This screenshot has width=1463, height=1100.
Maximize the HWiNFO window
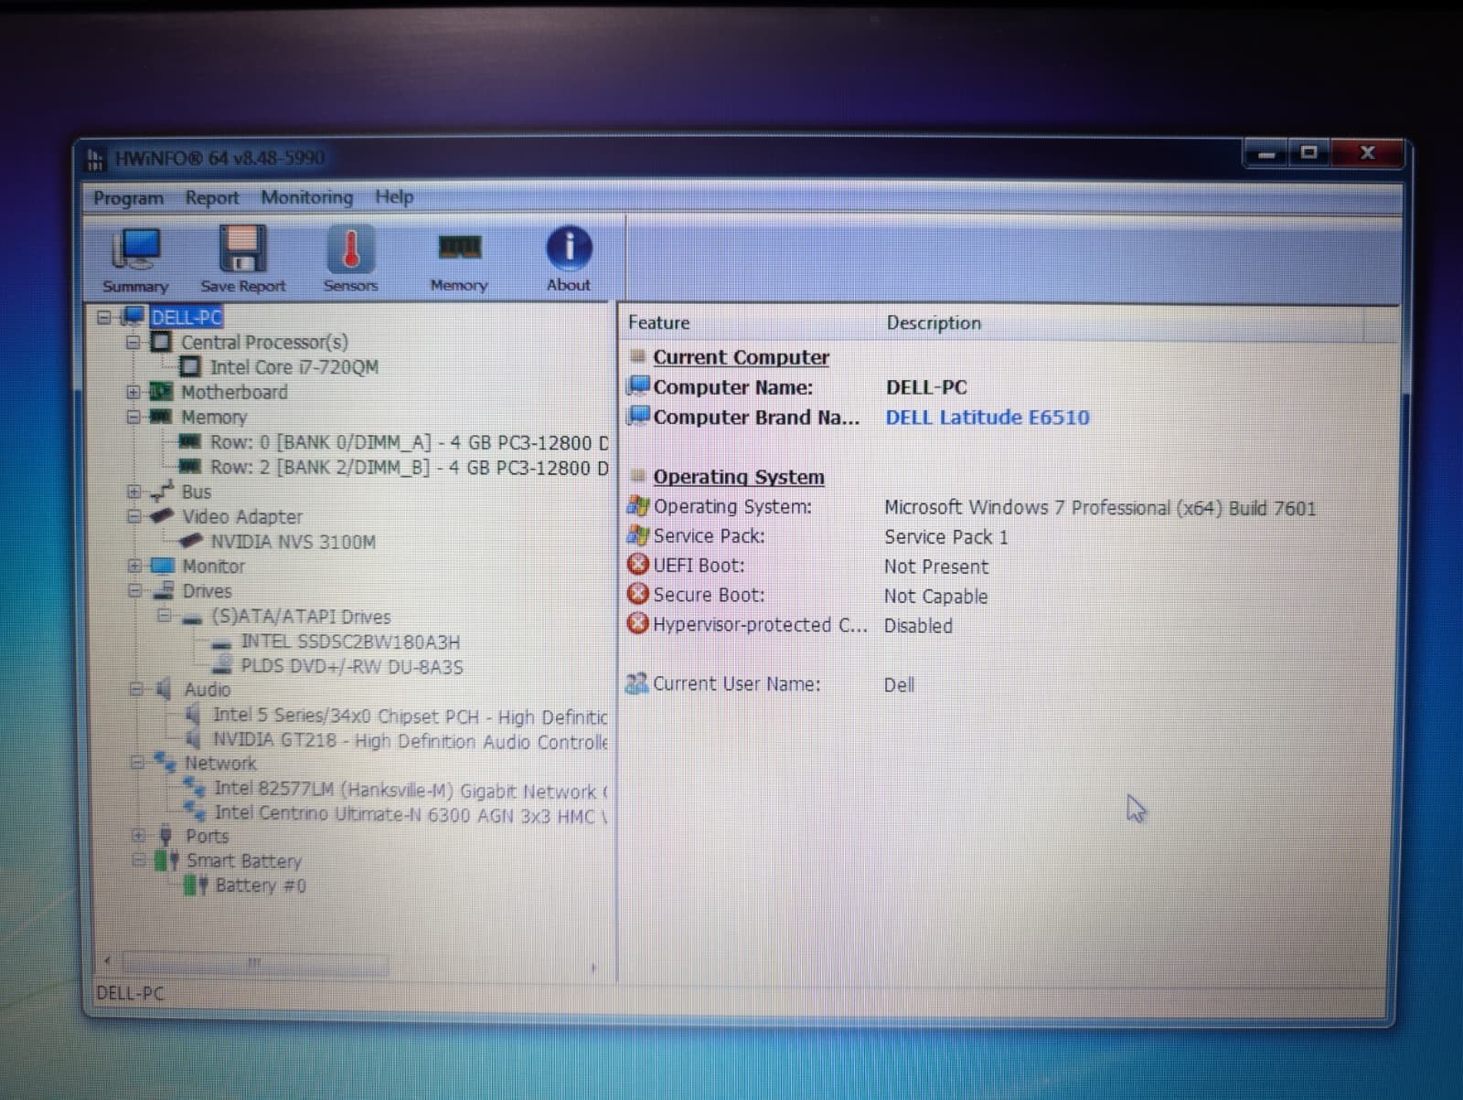pos(1308,153)
